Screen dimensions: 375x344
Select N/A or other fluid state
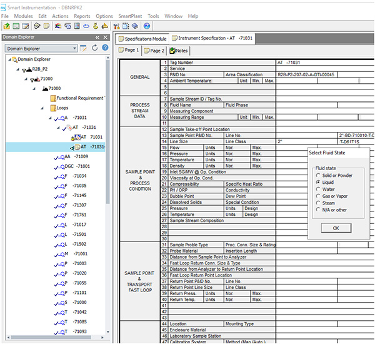click(318, 210)
